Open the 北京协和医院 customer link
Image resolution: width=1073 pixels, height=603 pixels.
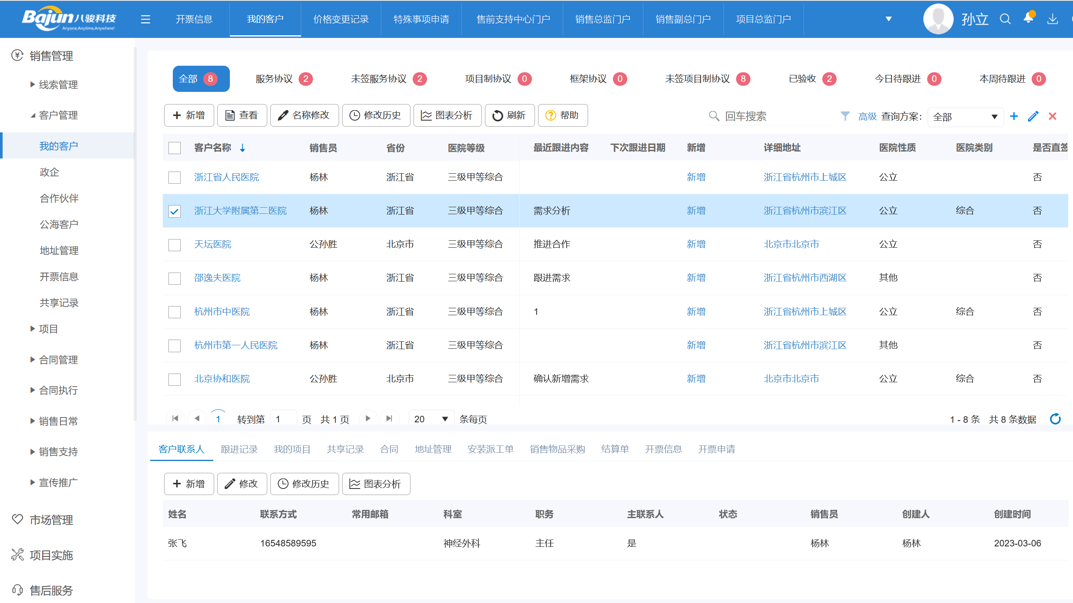(222, 379)
